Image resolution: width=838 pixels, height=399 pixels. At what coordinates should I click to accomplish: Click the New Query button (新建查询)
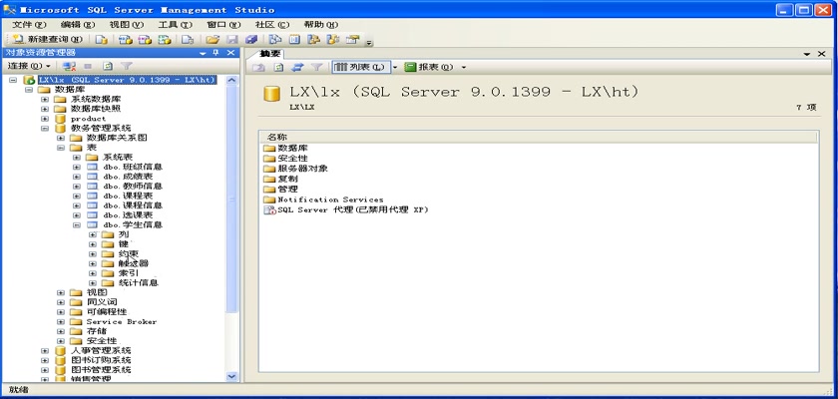[48, 40]
